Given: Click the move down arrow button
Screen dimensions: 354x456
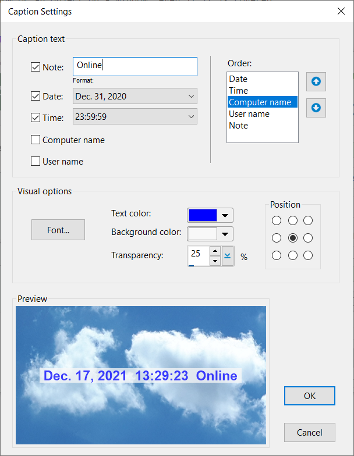Looking at the screenshot, I should tap(316, 108).
